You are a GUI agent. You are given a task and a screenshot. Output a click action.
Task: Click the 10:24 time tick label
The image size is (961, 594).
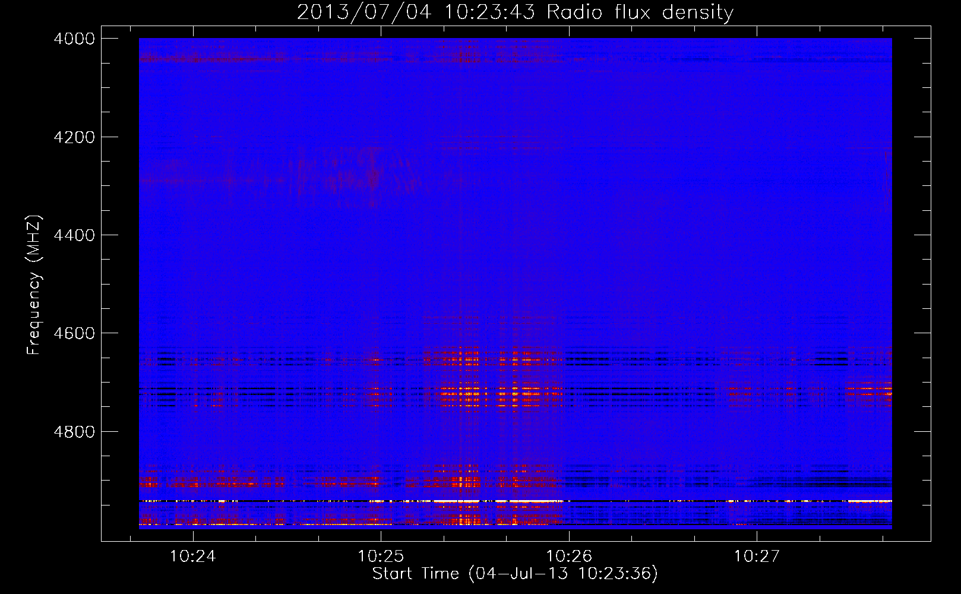tap(192, 557)
